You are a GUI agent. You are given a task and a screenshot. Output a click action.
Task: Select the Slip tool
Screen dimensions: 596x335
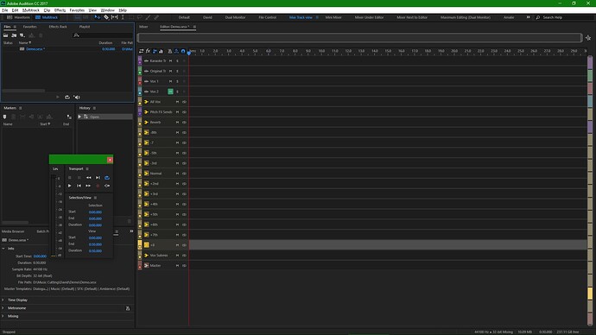tap(114, 17)
